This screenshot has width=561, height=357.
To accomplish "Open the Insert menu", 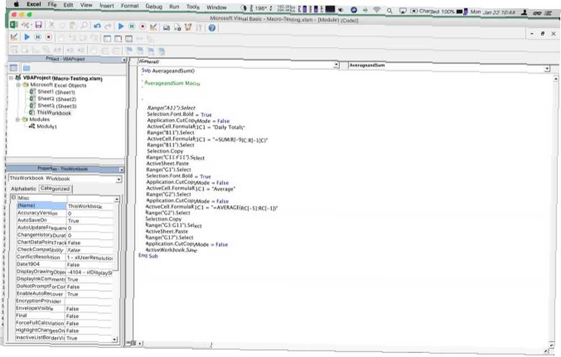I will 107,6.
